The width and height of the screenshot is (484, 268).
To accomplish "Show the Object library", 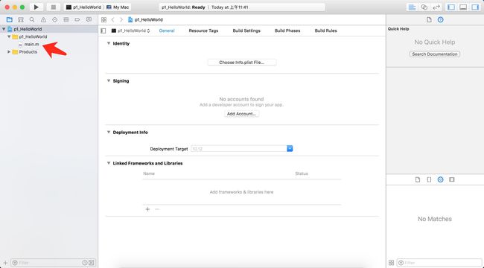I will tap(441, 179).
